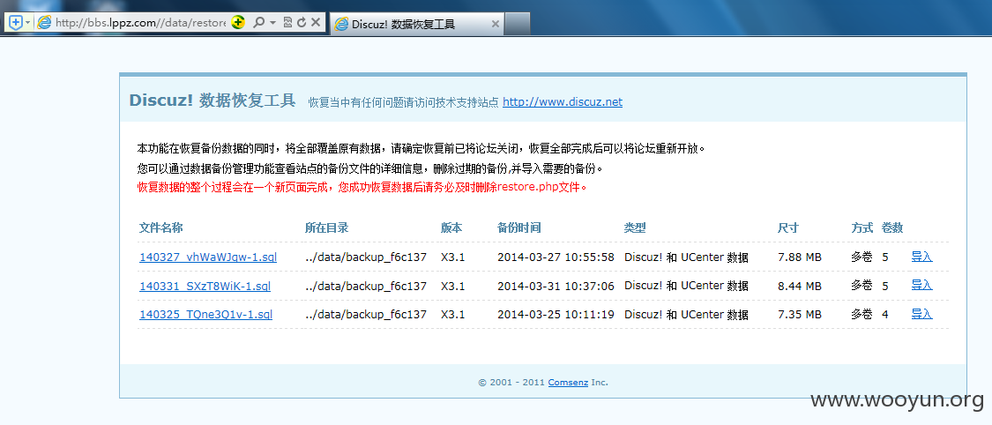Image resolution: width=992 pixels, height=425 pixels.
Task: Refresh the page with the reload icon
Action: [302, 23]
